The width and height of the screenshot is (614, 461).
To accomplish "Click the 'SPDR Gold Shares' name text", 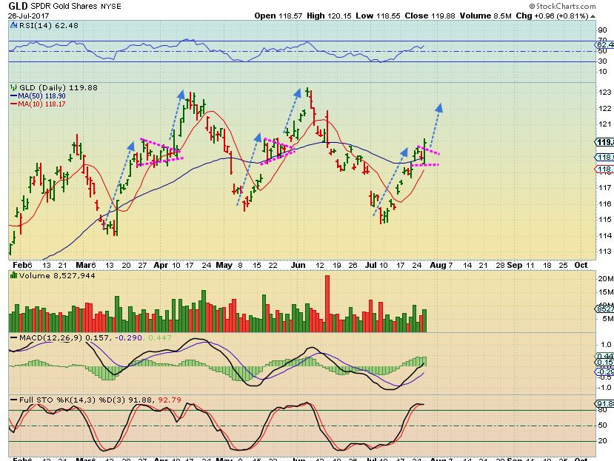I will (x=64, y=6).
